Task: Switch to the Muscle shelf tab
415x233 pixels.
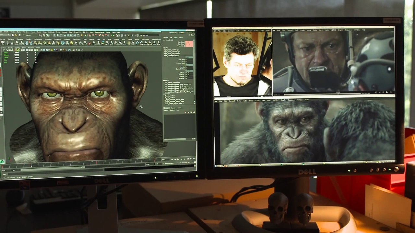Action: click(x=91, y=39)
